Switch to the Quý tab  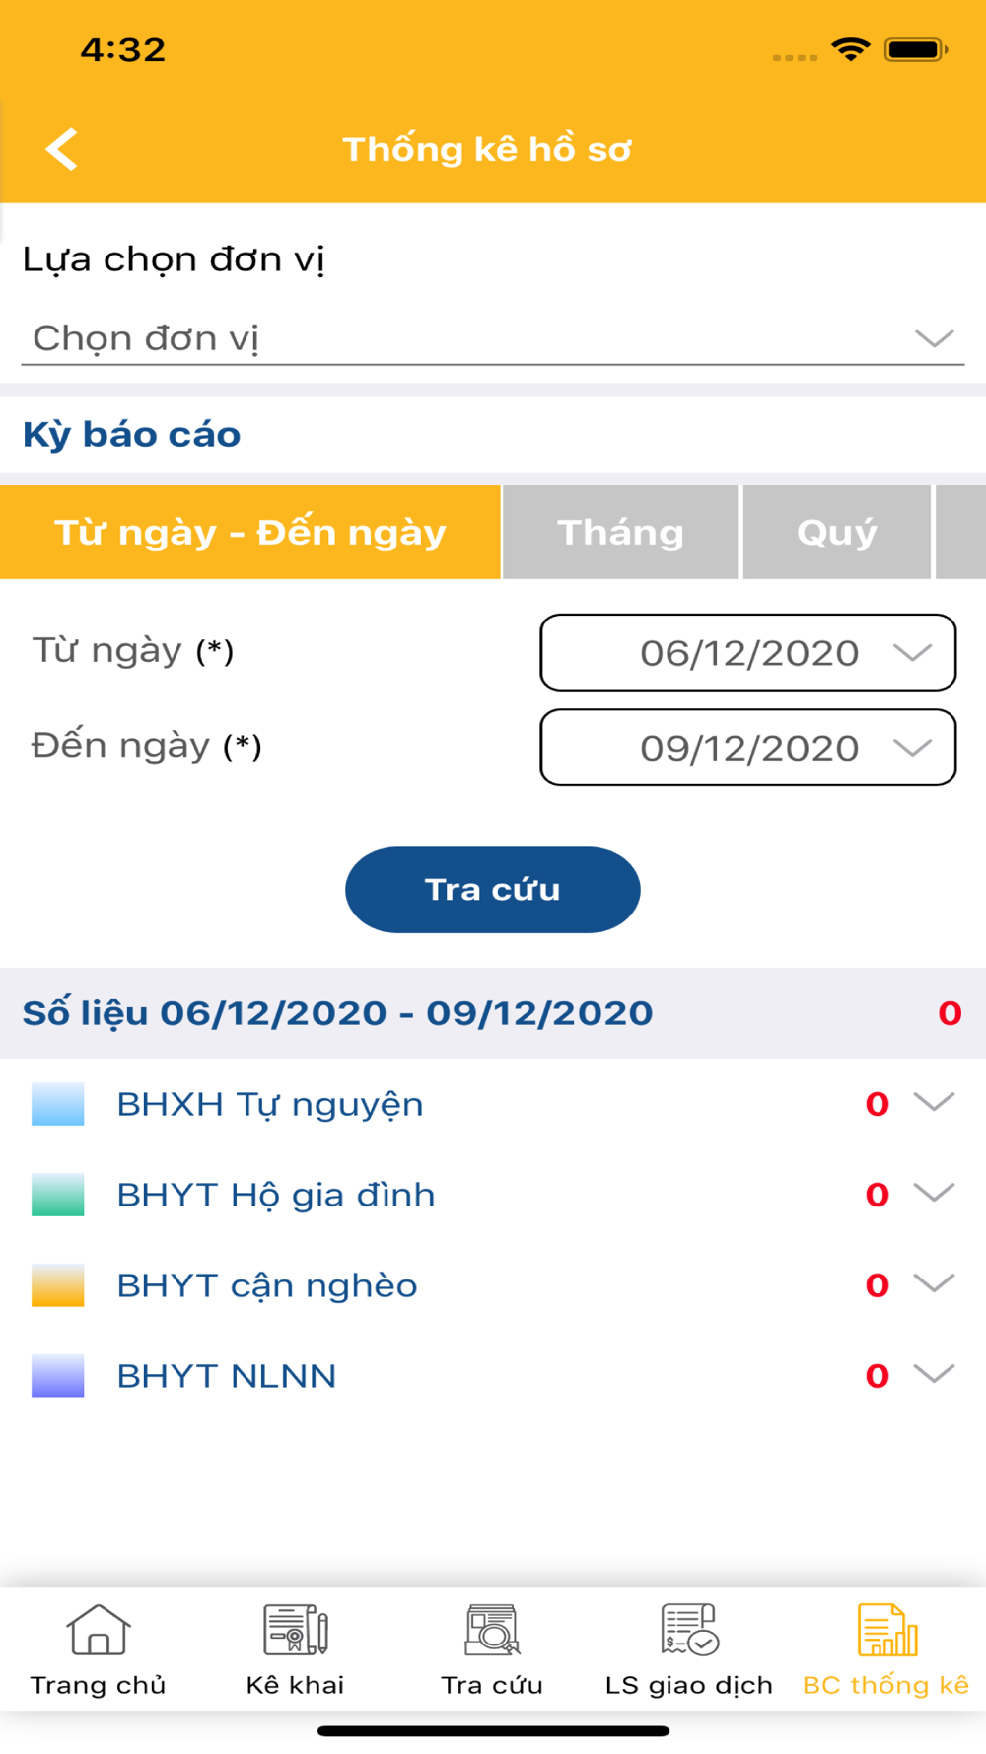pos(836,533)
